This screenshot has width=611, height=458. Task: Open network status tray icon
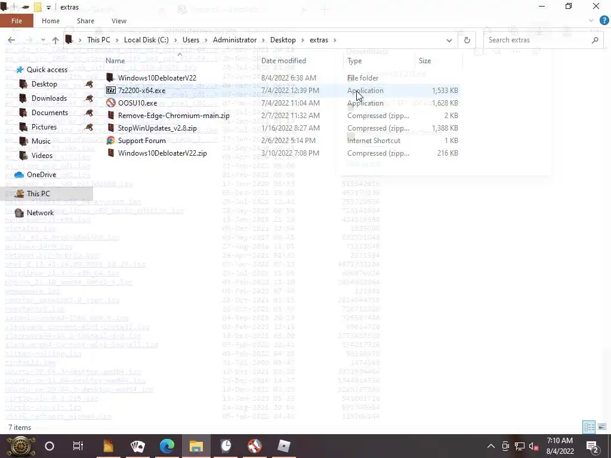coord(519,446)
